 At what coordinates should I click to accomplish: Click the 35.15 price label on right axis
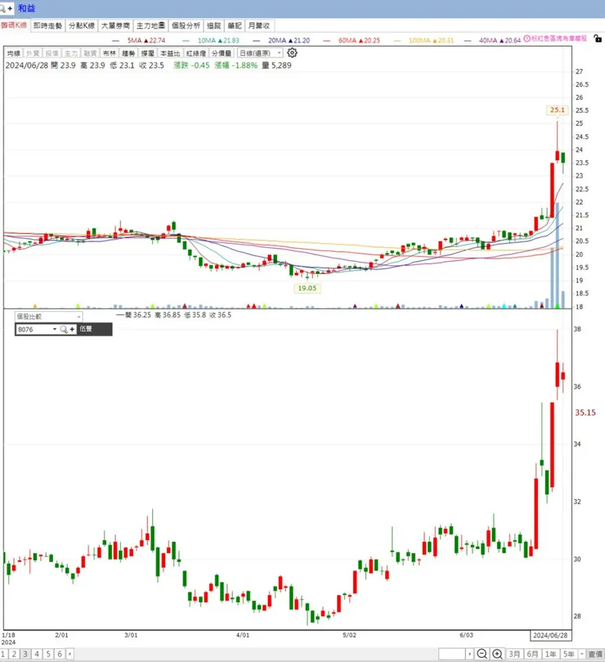585,412
